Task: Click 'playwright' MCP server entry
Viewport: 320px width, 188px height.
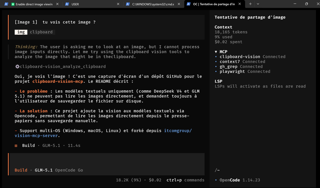Action: point(232,71)
